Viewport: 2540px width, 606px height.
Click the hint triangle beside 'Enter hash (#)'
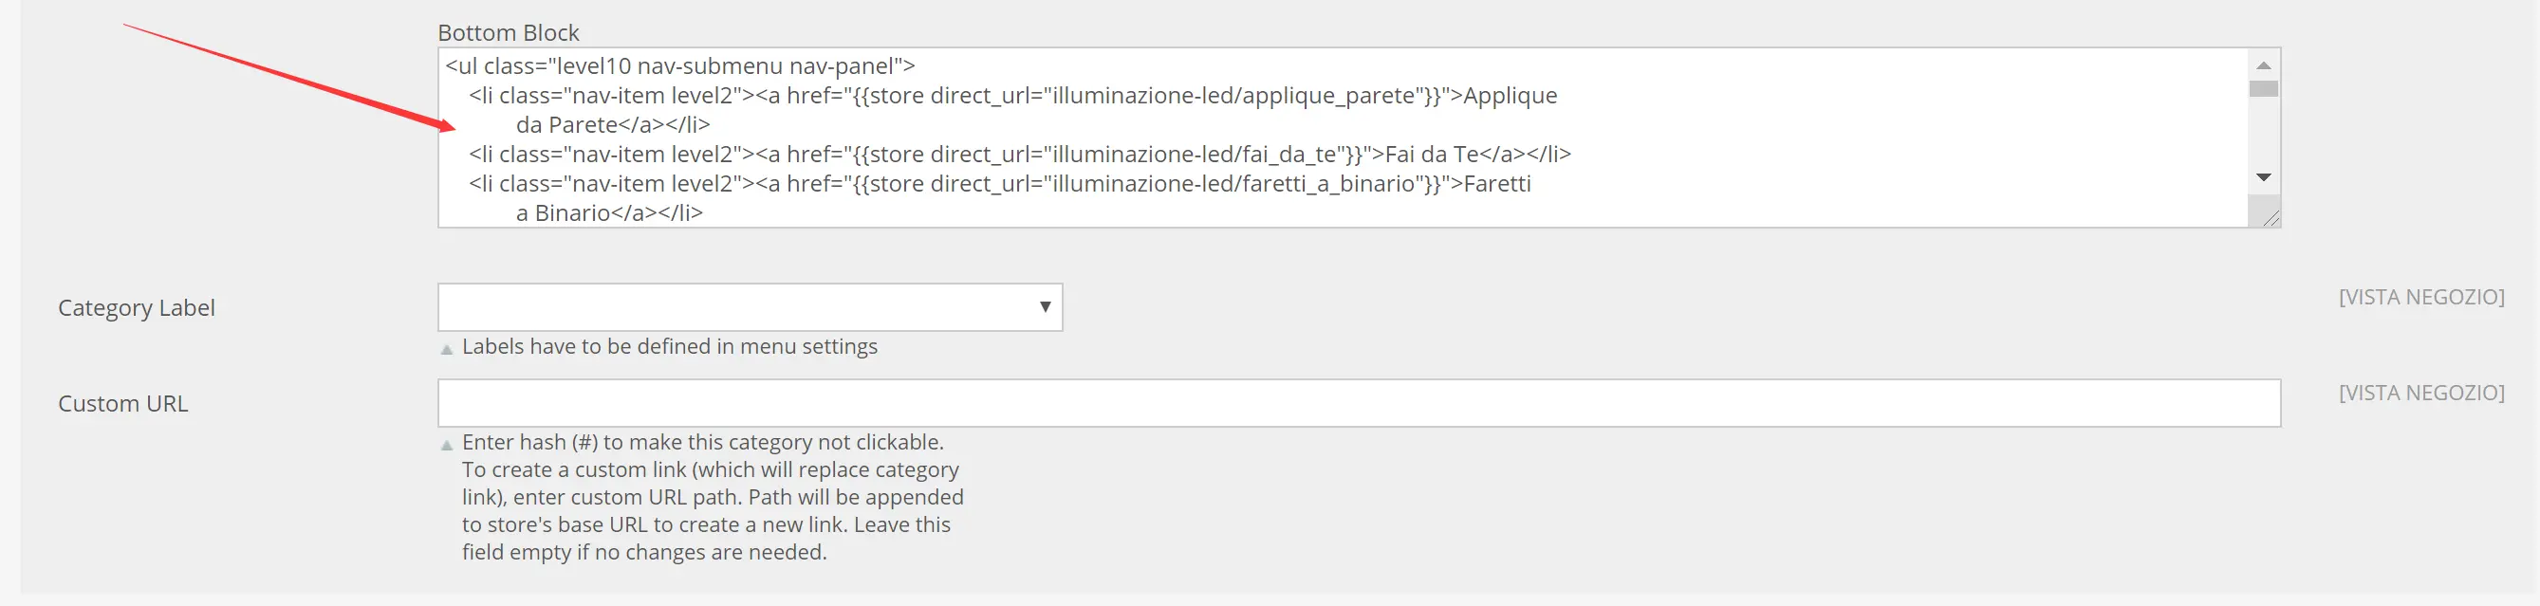(447, 445)
